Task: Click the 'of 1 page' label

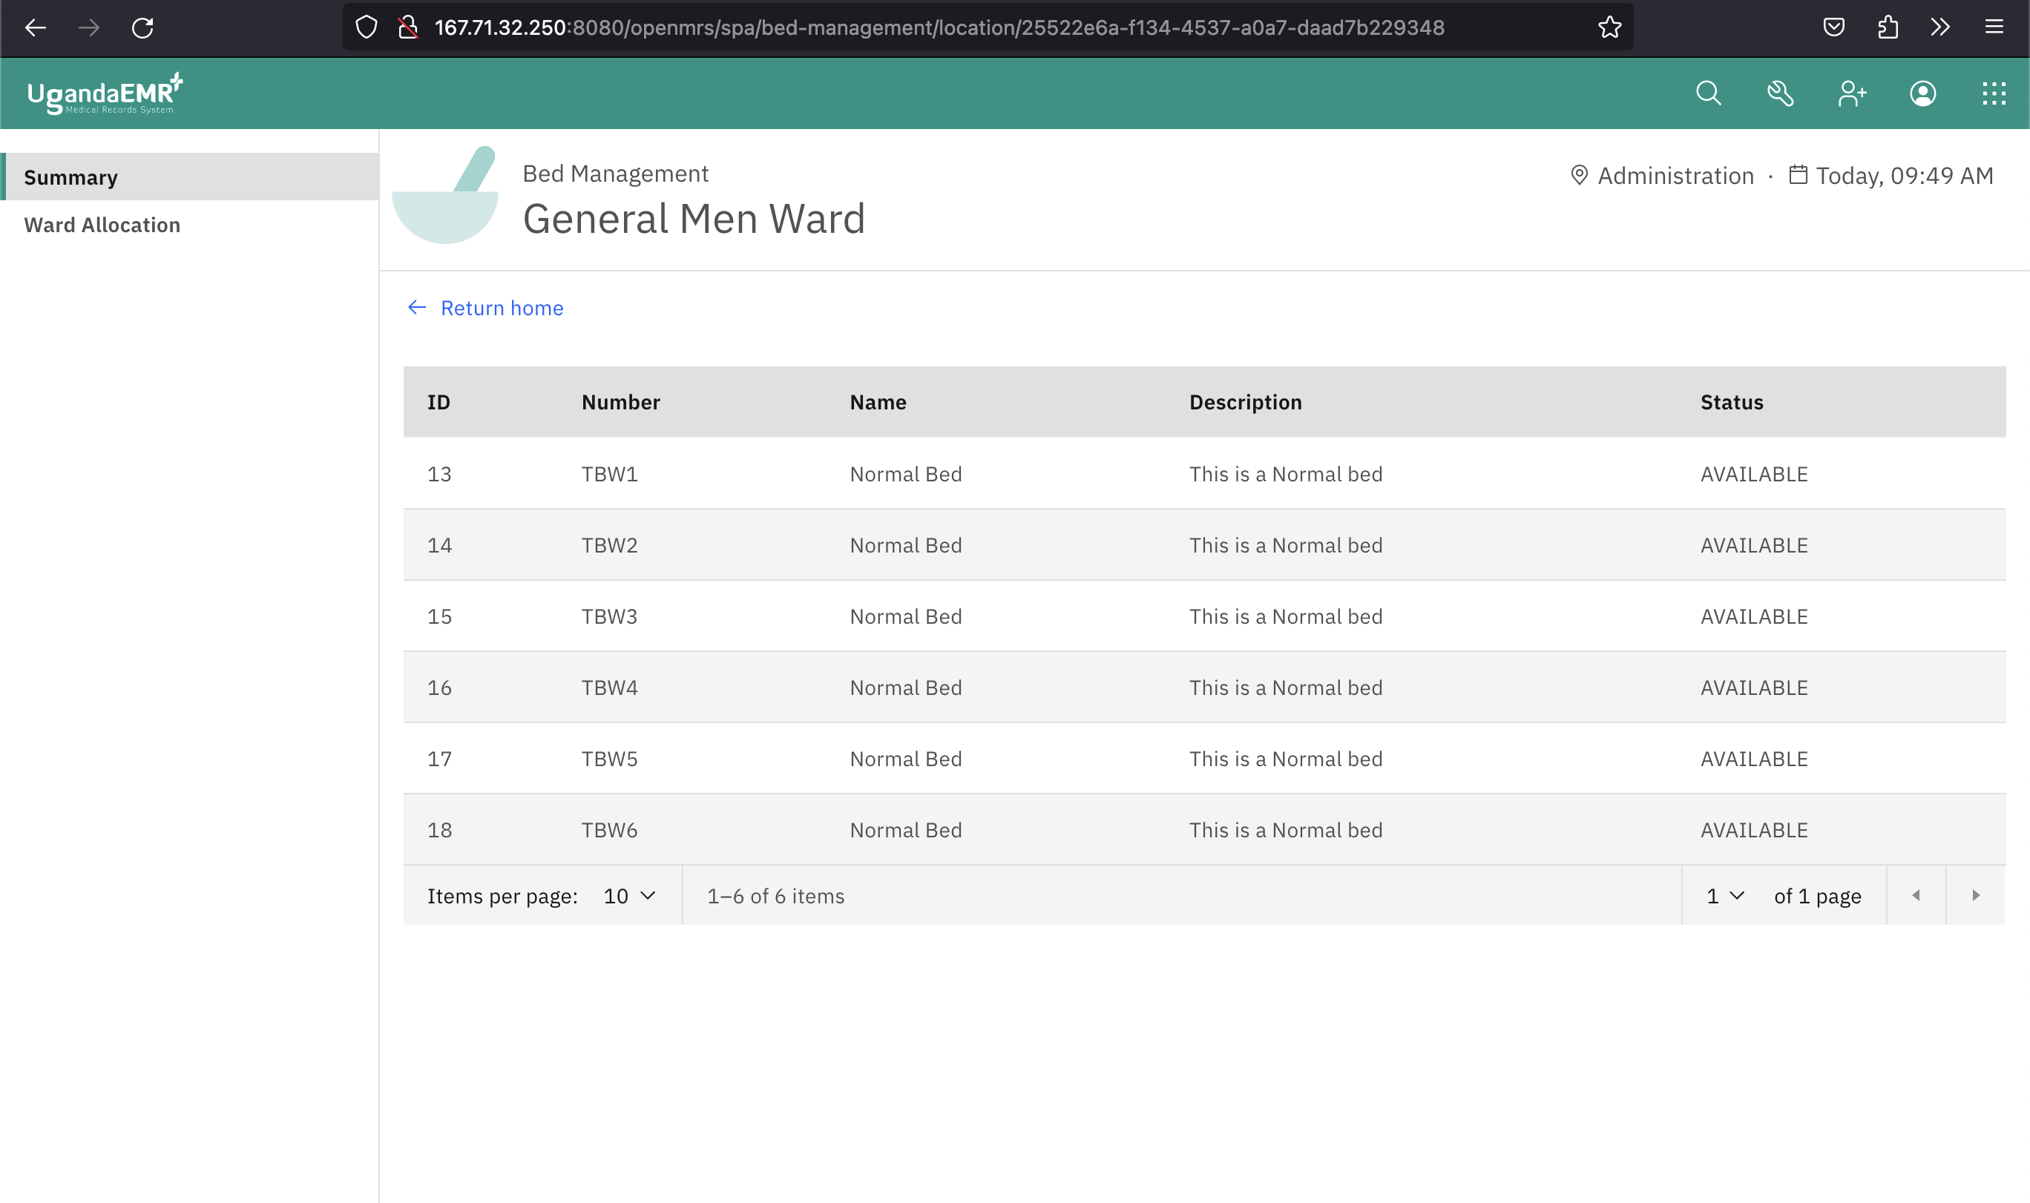Action: (1818, 897)
